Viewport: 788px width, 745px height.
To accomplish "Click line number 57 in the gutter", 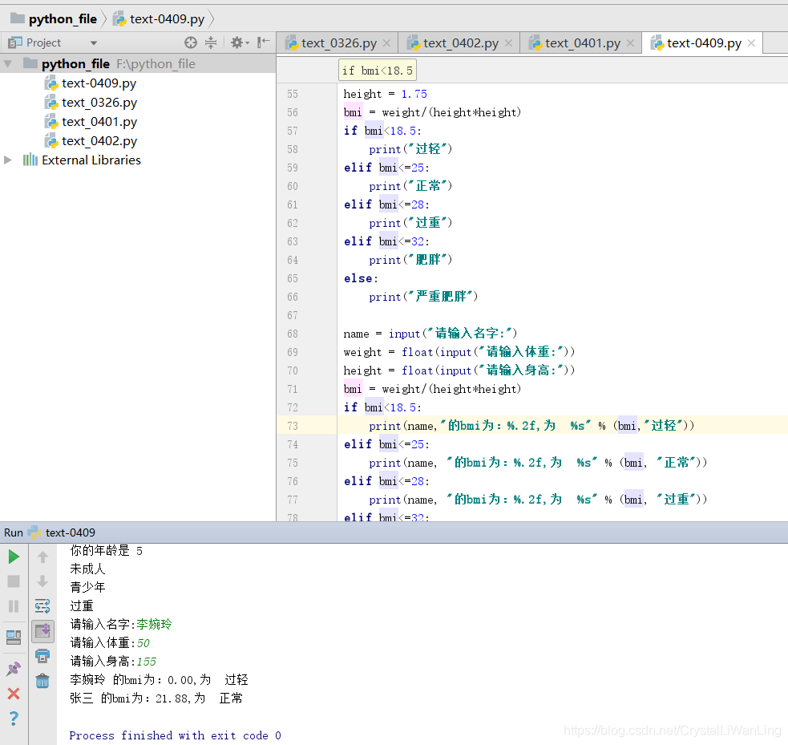I will (293, 132).
